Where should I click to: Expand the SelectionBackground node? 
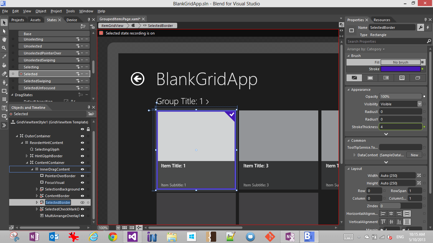coord(37,189)
